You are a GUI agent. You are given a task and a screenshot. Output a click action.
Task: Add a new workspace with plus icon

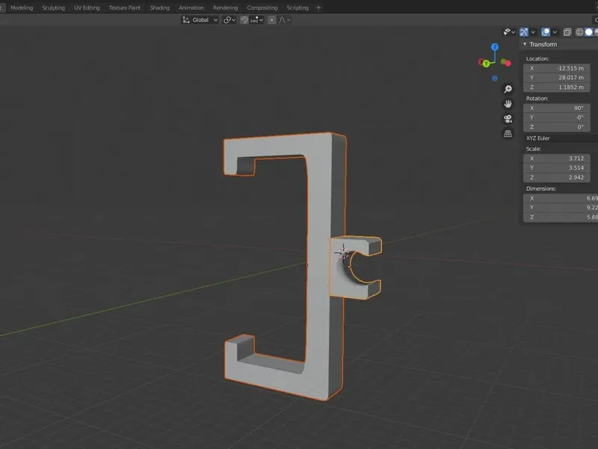click(x=319, y=7)
